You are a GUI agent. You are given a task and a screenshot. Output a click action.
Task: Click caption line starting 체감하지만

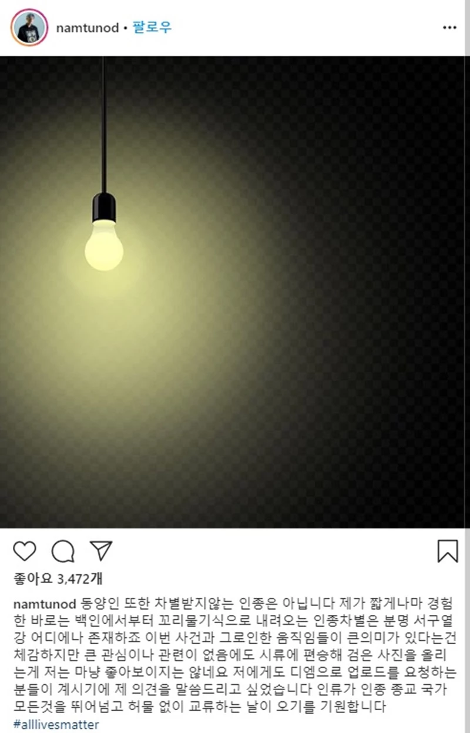pos(235,652)
